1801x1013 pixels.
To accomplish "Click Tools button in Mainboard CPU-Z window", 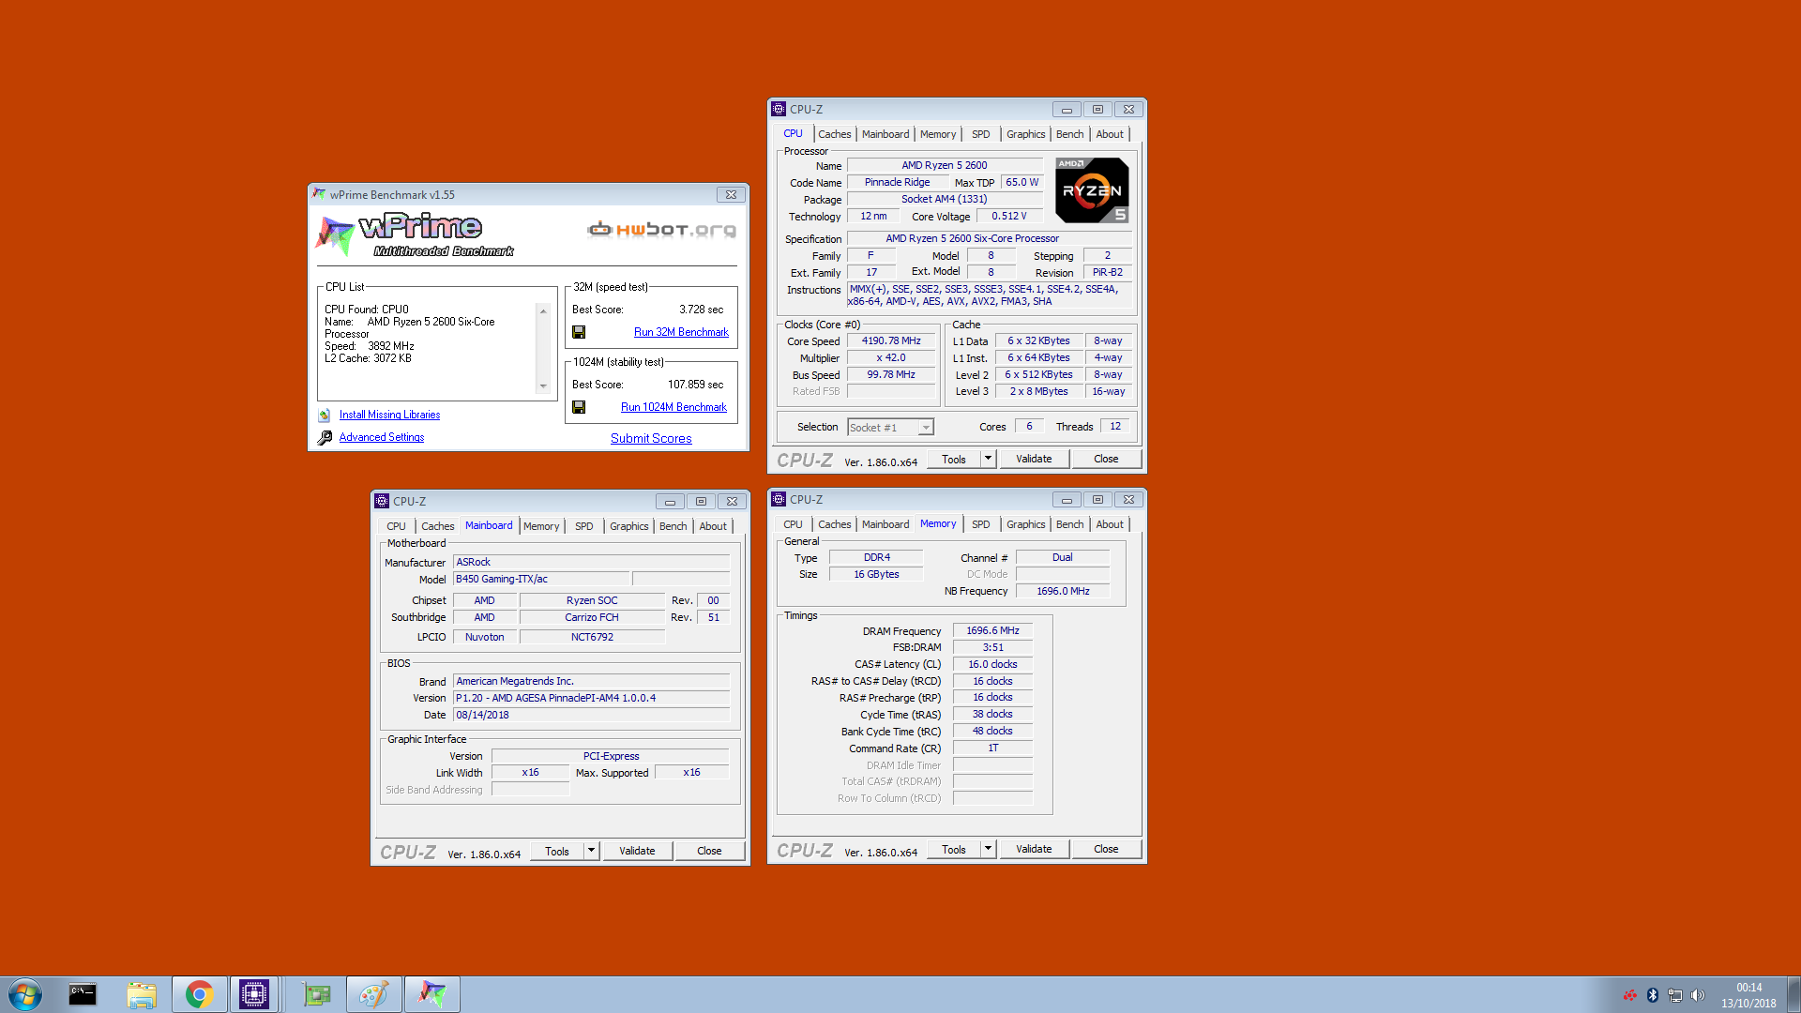I will [557, 851].
